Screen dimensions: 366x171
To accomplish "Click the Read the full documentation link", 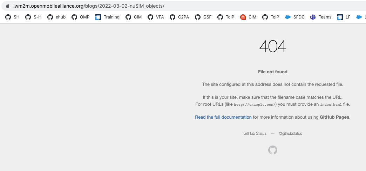I will 223,117.
